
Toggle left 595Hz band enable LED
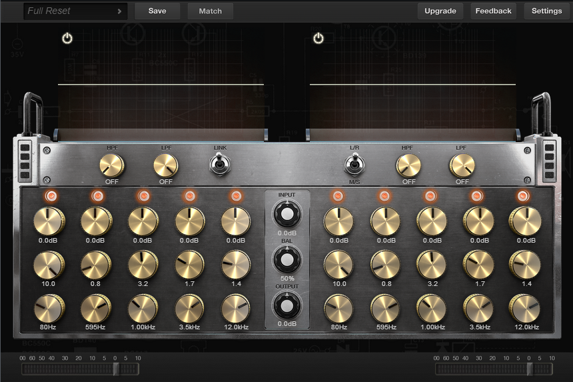coord(97,196)
